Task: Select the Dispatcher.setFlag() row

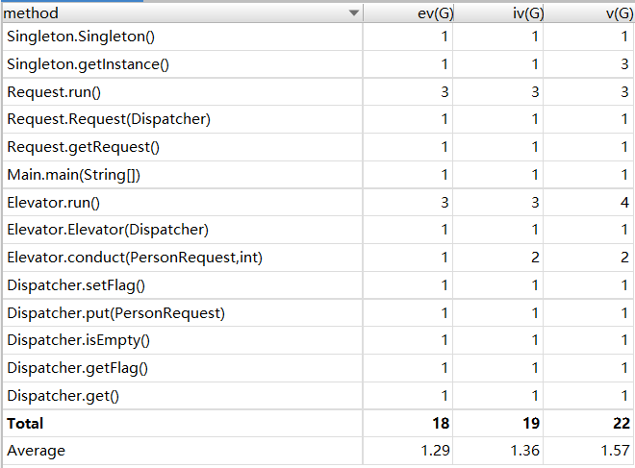Action: tap(317, 285)
